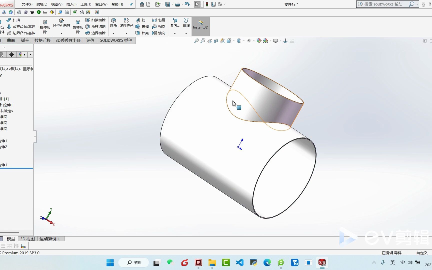Toggle Instant3D mode
The height and width of the screenshot is (270, 432).
(200, 26)
